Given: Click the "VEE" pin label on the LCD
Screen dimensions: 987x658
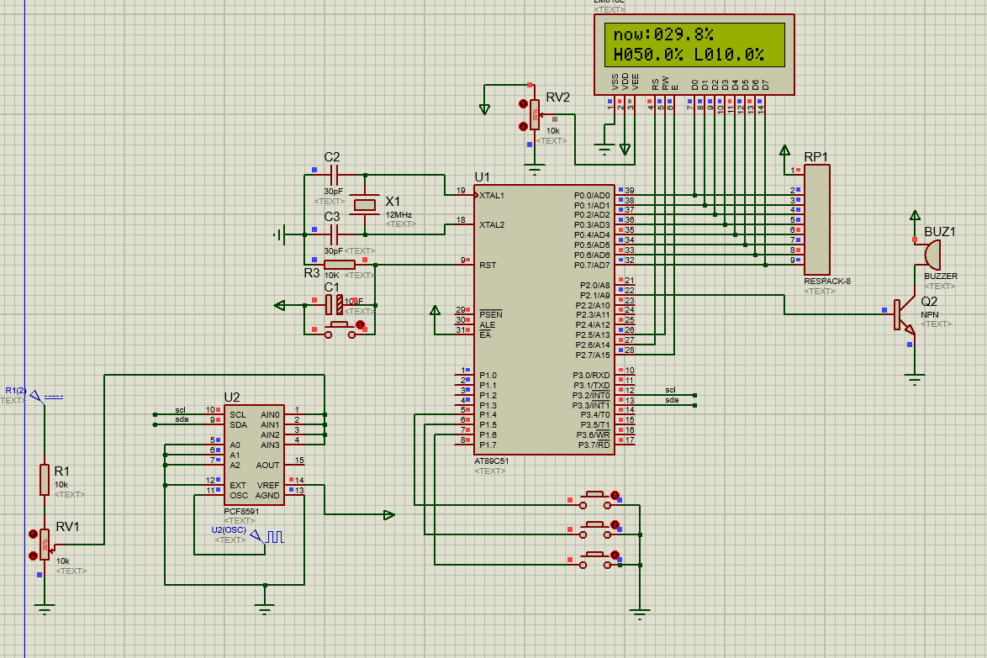Looking at the screenshot, I should pos(635,82).
